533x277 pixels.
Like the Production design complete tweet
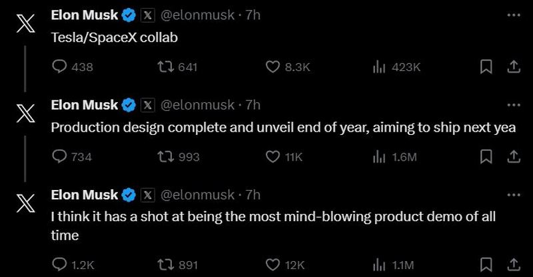[272, 157]
